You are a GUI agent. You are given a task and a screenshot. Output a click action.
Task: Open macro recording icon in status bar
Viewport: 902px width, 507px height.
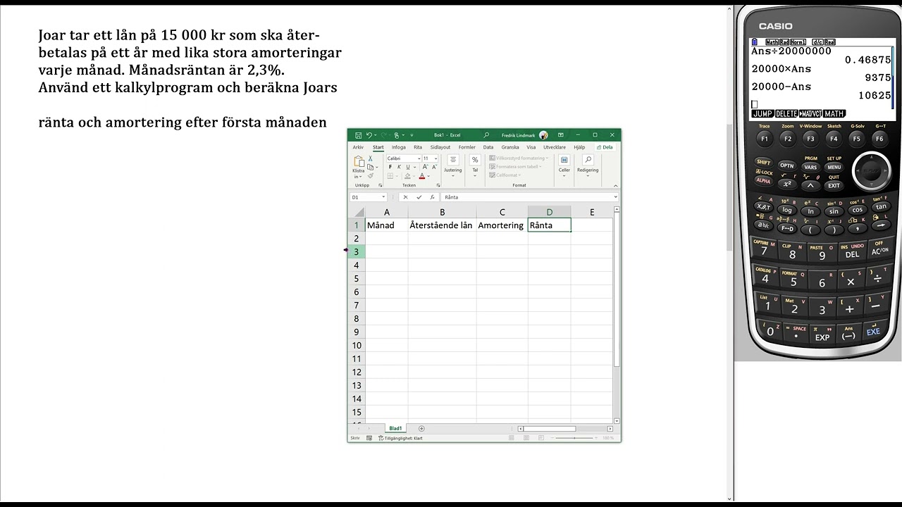369,438
